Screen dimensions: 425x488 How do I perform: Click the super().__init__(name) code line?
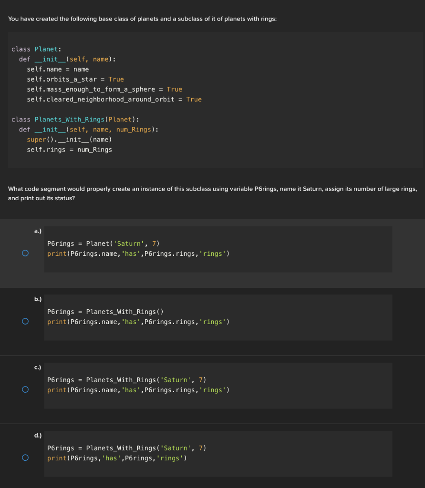(70, 139)
